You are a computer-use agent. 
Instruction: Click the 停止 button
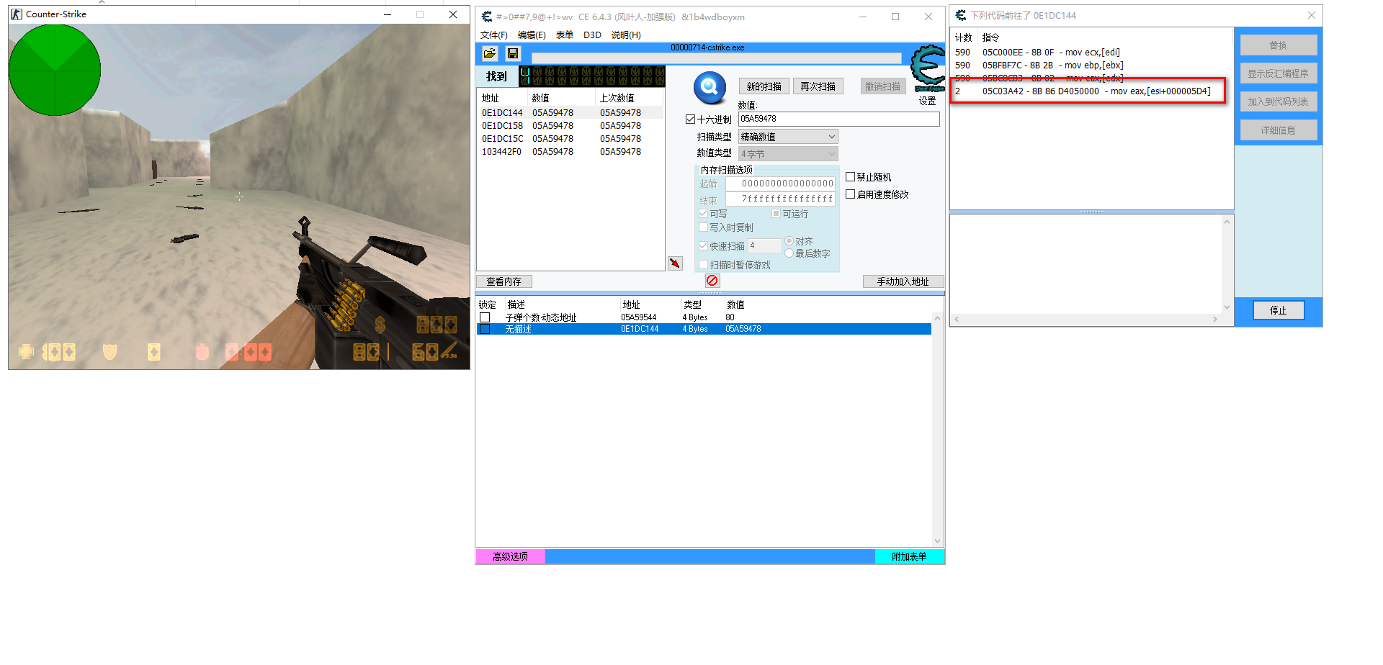[1279, 310]
